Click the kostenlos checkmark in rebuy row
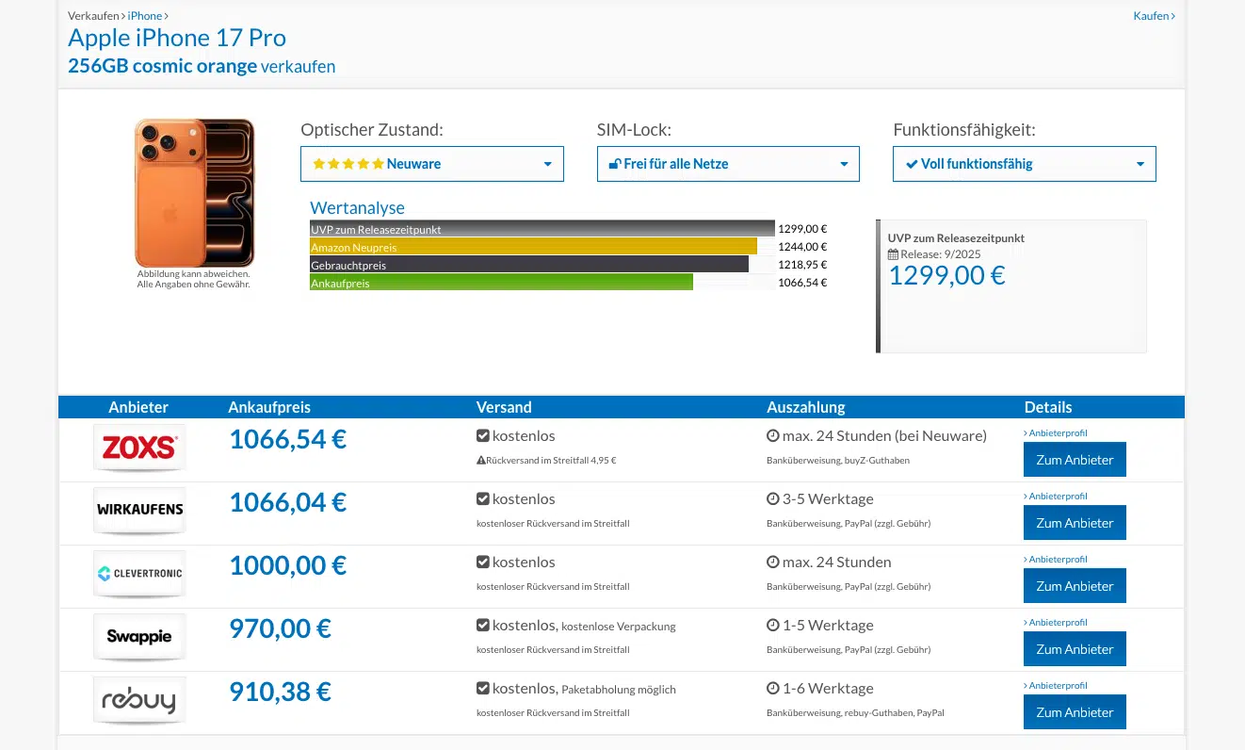This screenshot has width=1245, height=750. (x=483, y=689)
